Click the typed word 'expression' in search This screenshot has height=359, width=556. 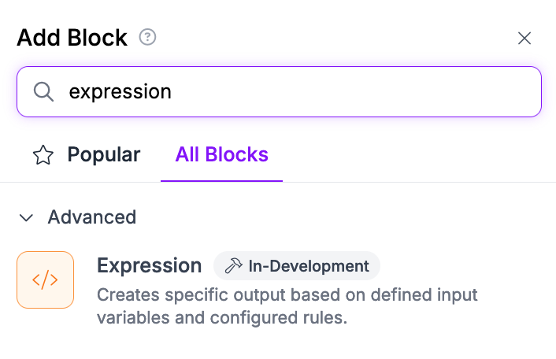[120, 91]
